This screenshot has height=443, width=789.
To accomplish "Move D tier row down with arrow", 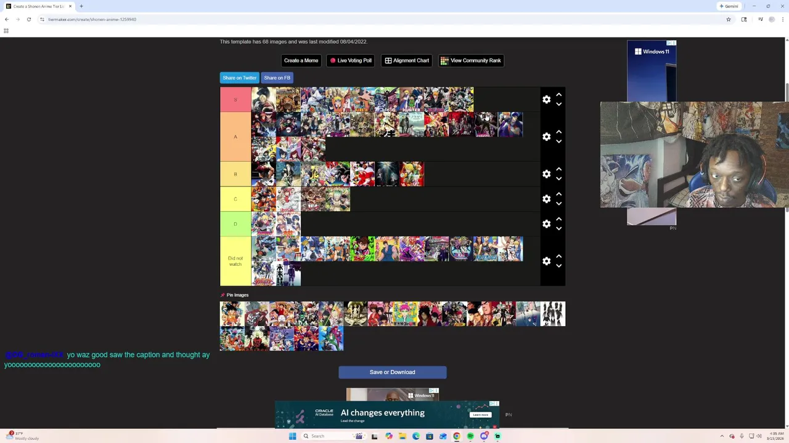I will (x=558, y=228).
